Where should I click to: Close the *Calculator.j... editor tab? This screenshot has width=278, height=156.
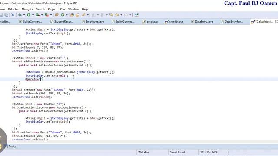click(x=276, y=21)
